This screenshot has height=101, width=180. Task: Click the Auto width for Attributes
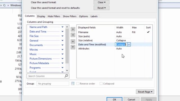119,49
